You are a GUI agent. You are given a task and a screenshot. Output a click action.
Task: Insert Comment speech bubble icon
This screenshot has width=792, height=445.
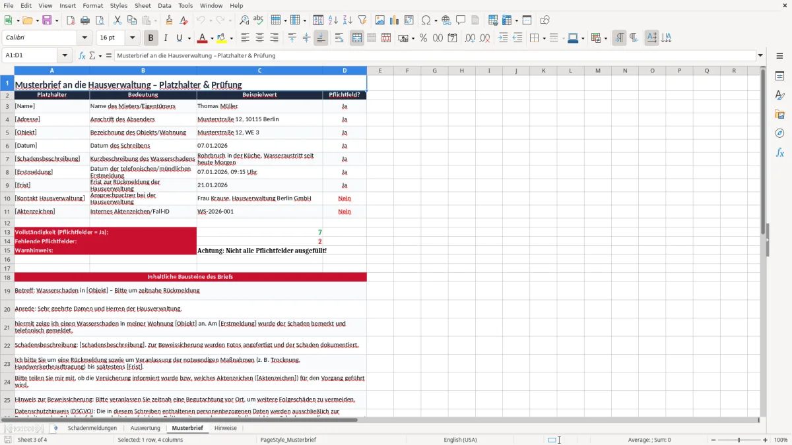coord(461,20)
